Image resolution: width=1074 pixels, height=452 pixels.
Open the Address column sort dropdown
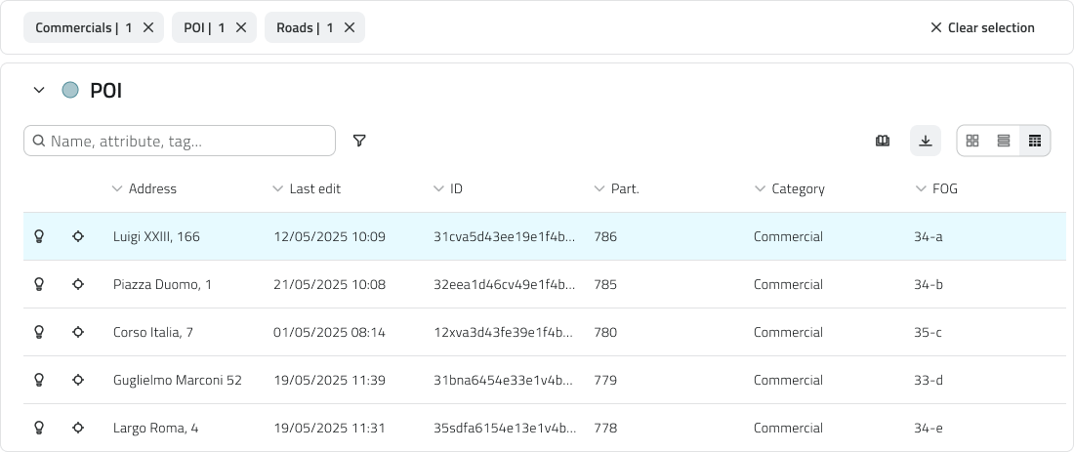[x=117, y=188]
